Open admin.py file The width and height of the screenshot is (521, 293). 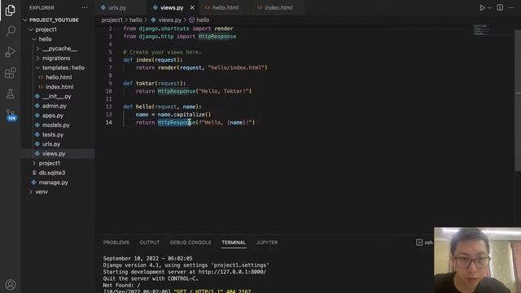(x=55, y=106)
